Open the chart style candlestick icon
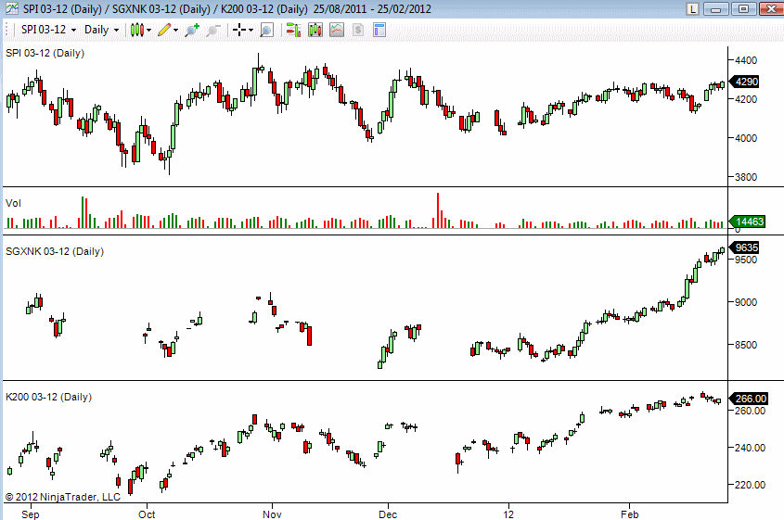Screen dimensions: 784x520 pyautogui.click(x=137, y=30)
